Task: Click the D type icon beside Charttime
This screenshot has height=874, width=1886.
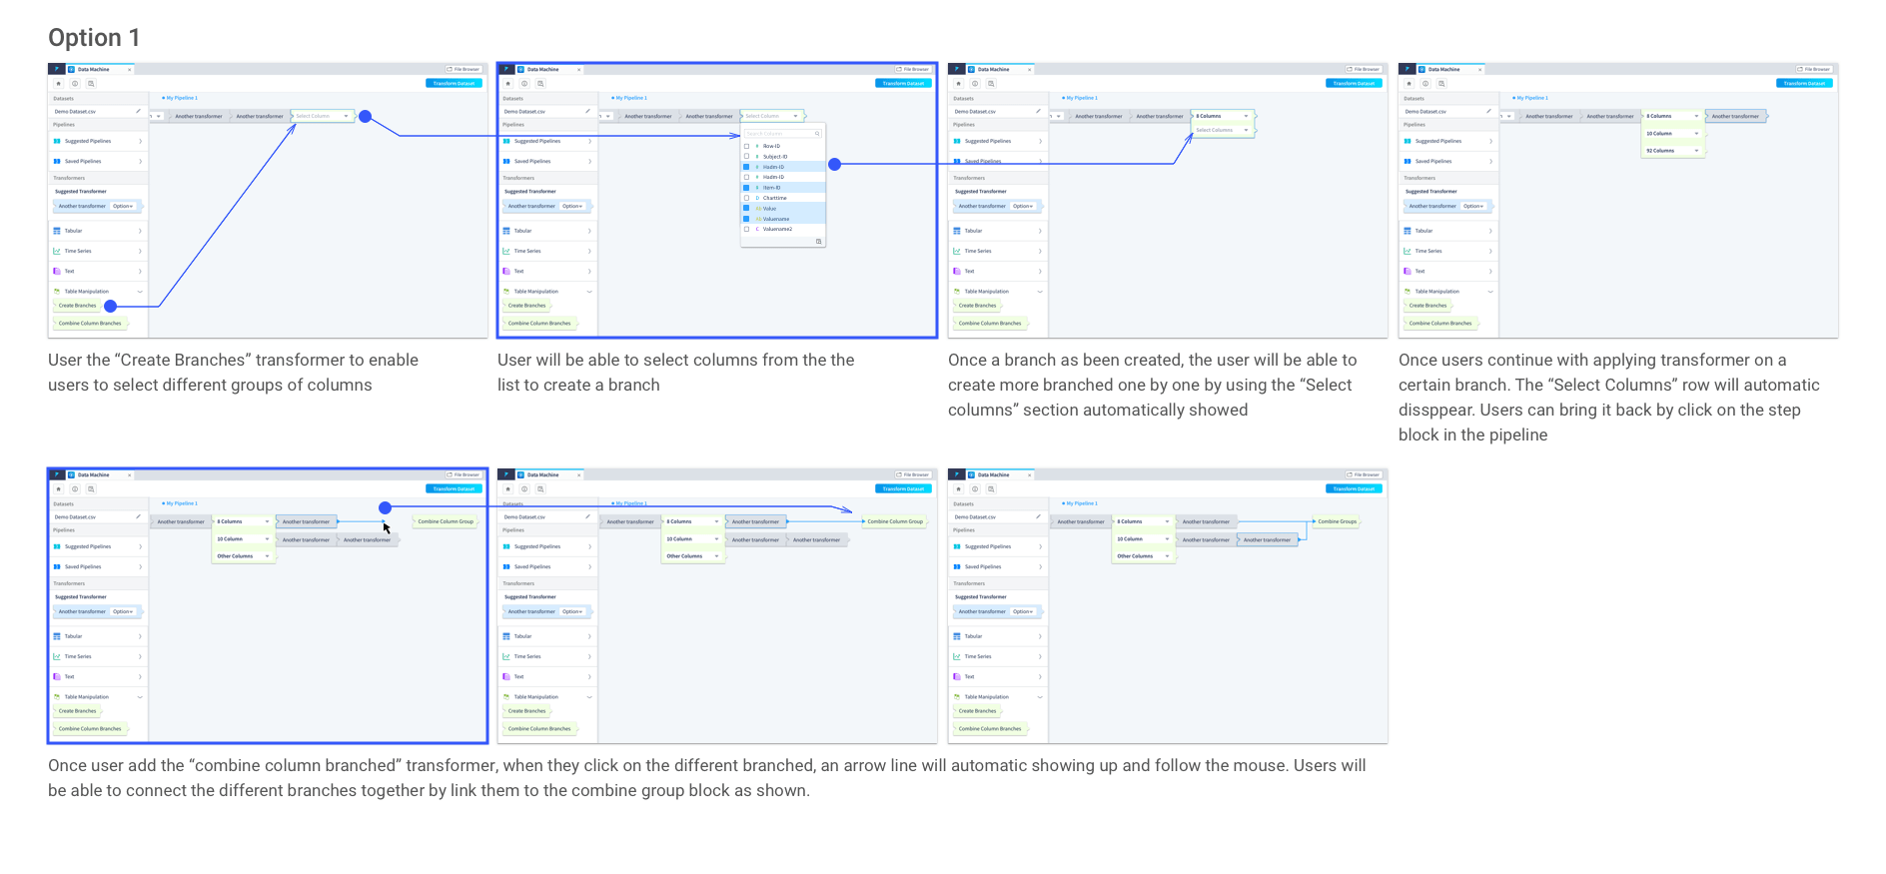Action: 757,198
